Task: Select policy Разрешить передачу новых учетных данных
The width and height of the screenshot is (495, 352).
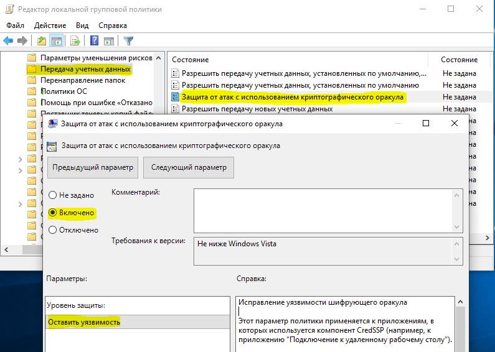Action: 257,109
